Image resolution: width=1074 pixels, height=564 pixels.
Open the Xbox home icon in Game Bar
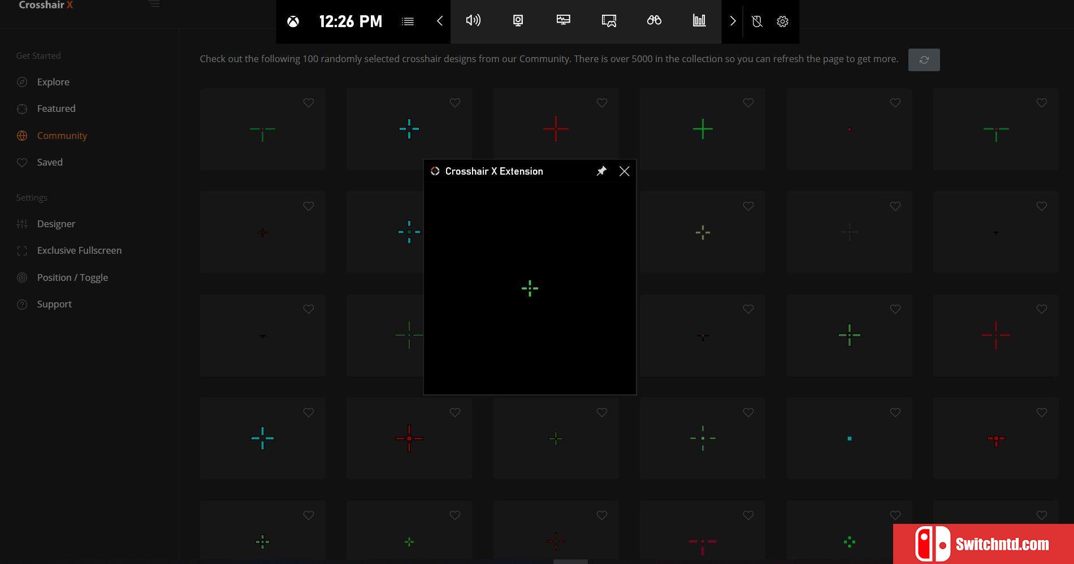pos(293,21)
